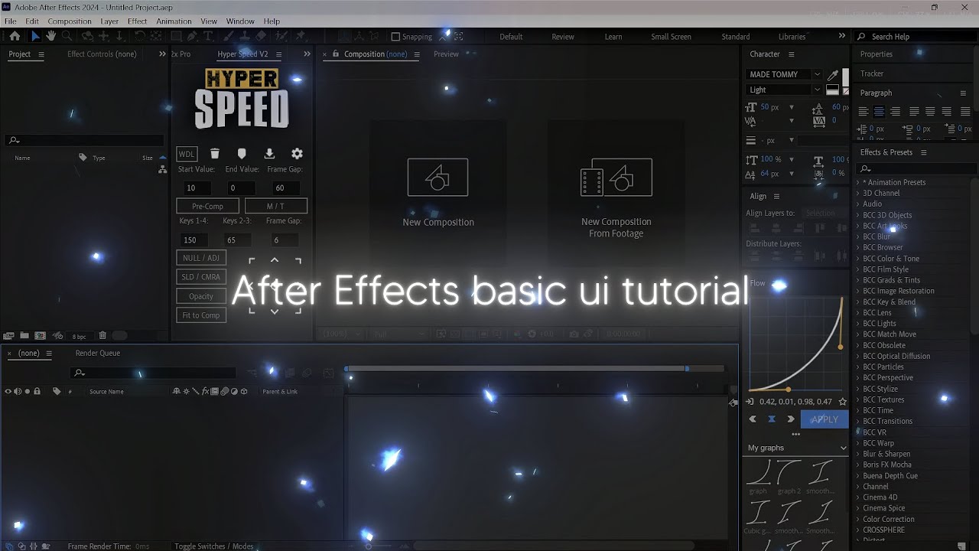Select the Selection arrow tool
979x551 pixels.
coord(35,36)
